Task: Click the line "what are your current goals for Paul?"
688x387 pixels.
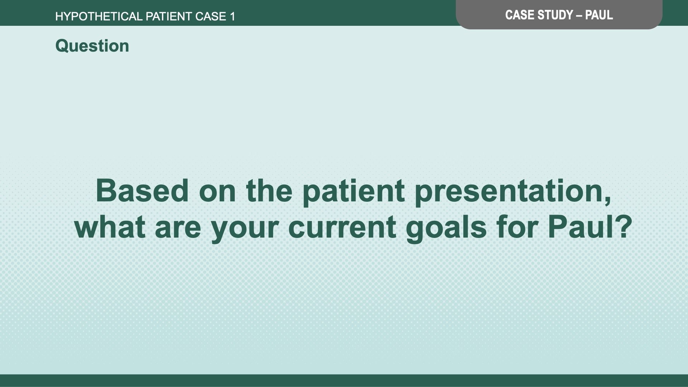Action: (x=353, y=227)
